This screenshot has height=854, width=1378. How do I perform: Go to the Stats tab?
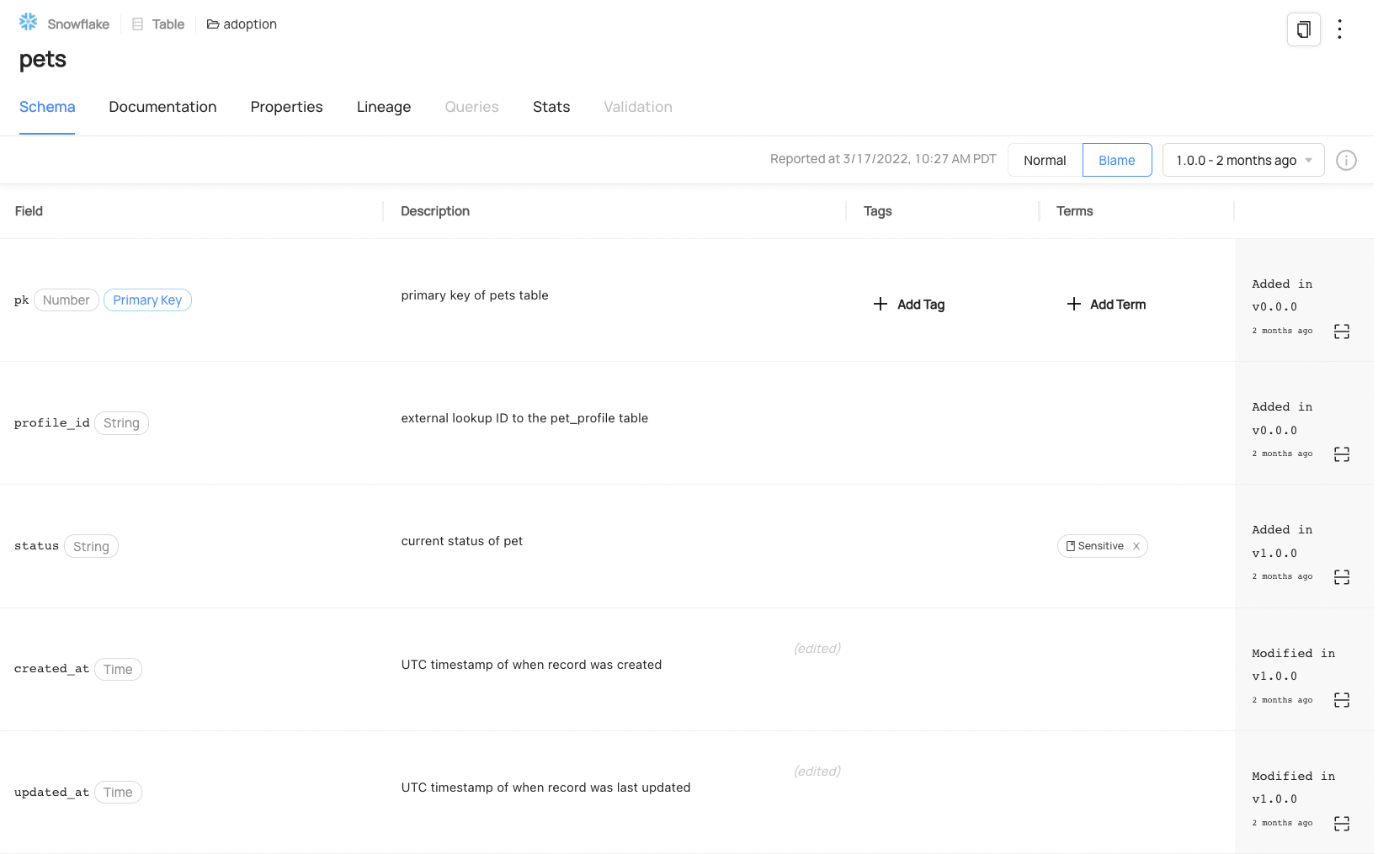551,107
